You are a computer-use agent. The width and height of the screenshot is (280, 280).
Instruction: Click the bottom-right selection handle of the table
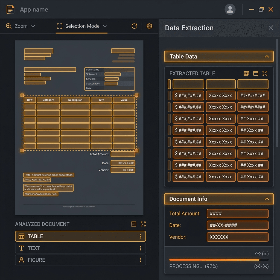click(x=137, y=151)
